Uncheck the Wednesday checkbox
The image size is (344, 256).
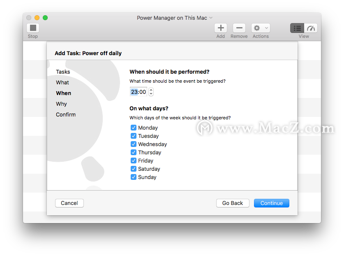[x=134, y=144]
